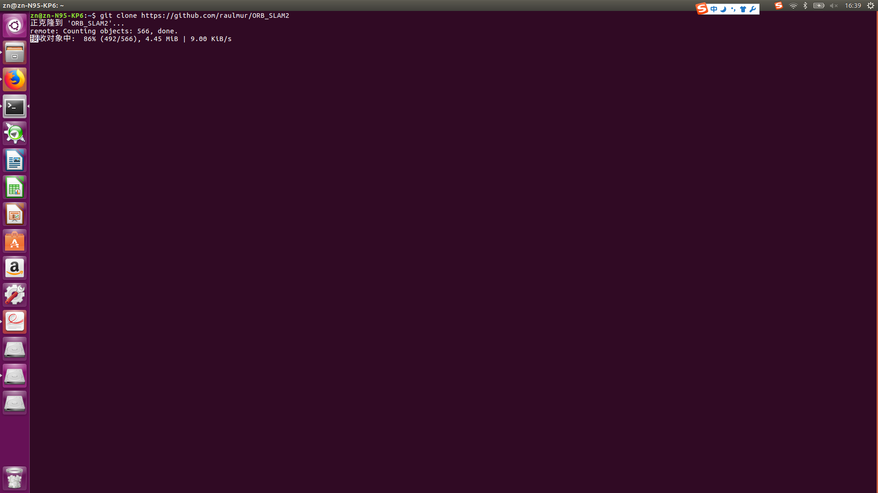Open Sogou wrench settings tool
Screen dimensions: 878x493
(x=753, y=9)
